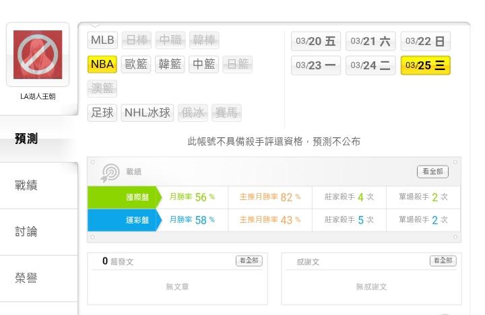Switch to date 03/22 日
The height and width of the screenshot is (315, 485).
(x=425, y=41)
